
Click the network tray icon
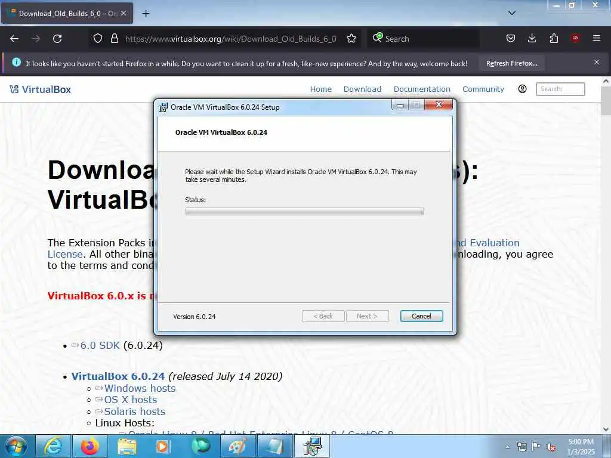coord(521,447)
